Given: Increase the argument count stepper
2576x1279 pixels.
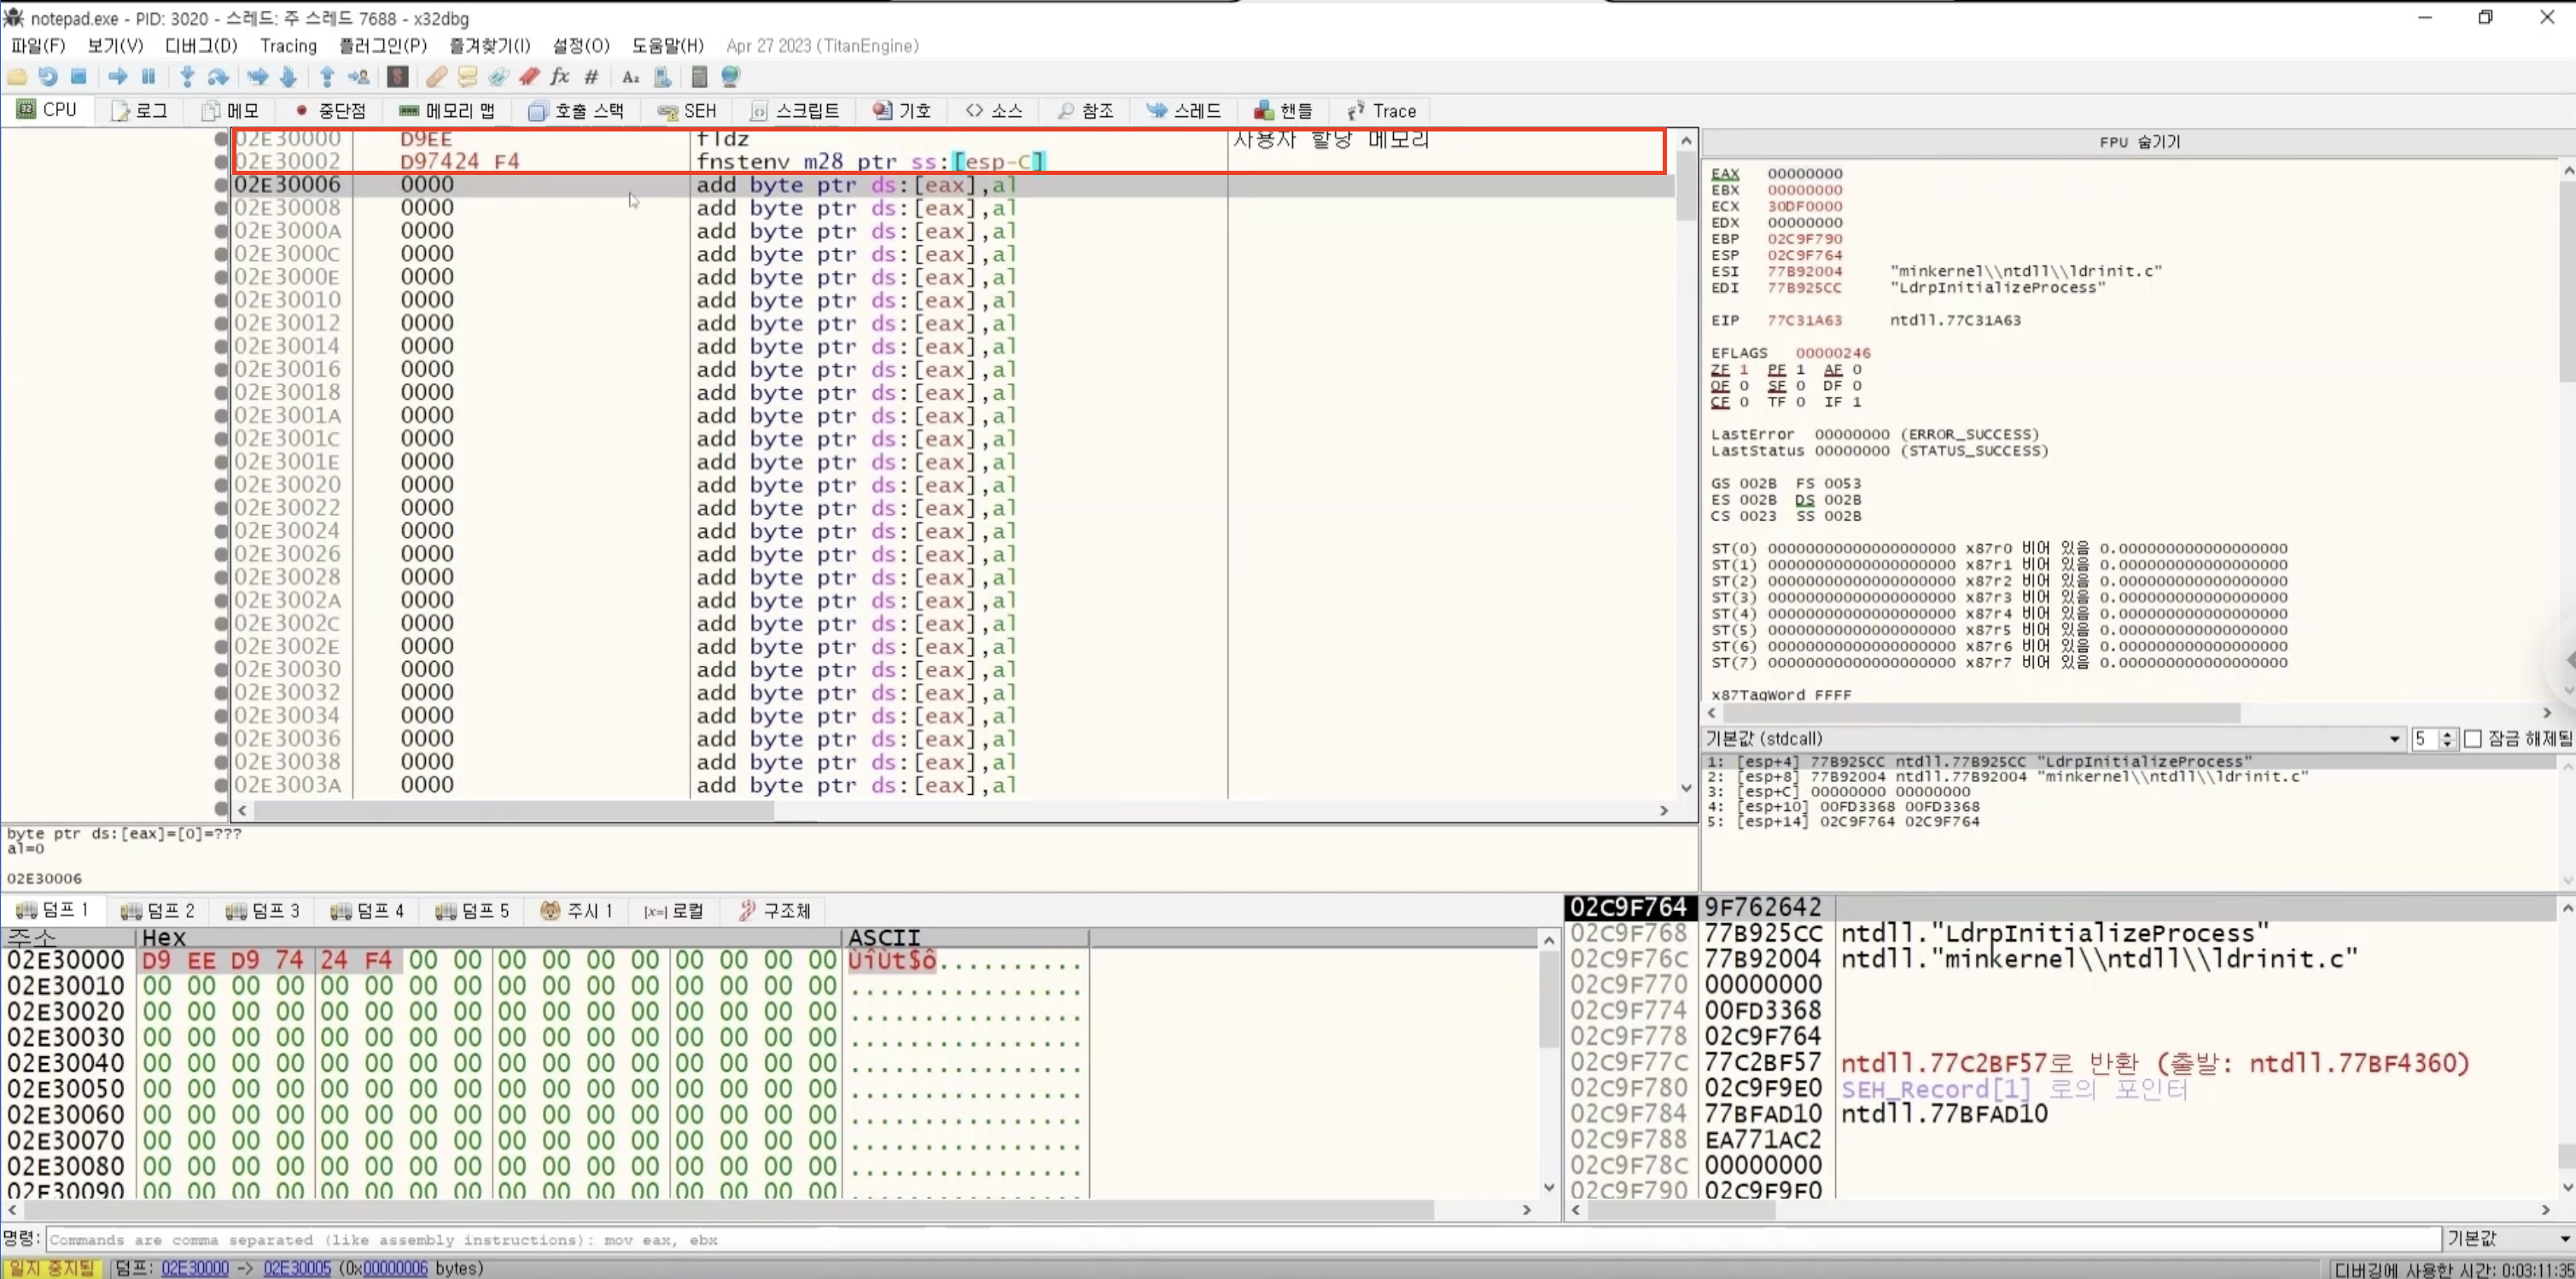Looking at the screenshot, I should [x=2447, y=734].
